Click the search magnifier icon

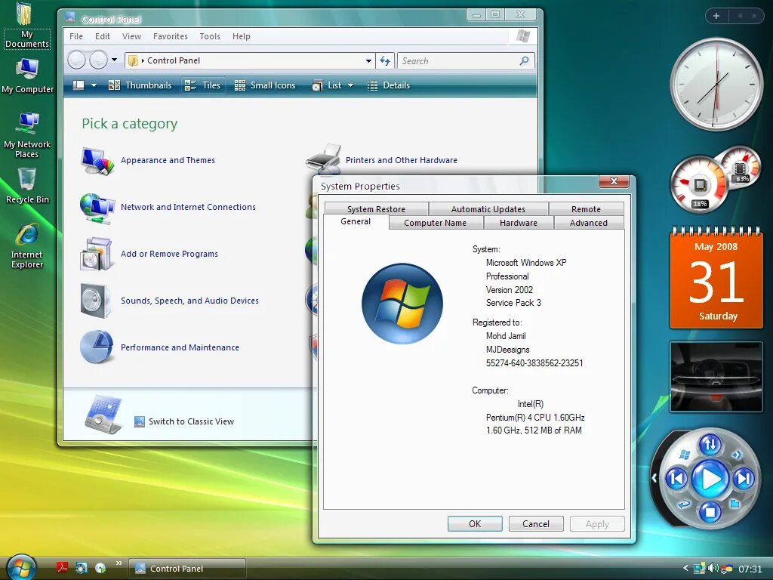[524, 60]
